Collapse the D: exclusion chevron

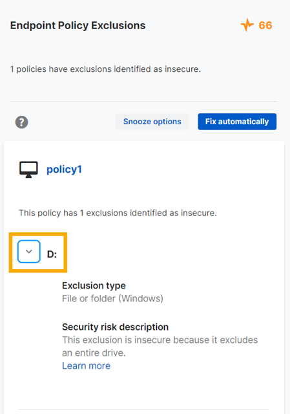coord(29,252)
